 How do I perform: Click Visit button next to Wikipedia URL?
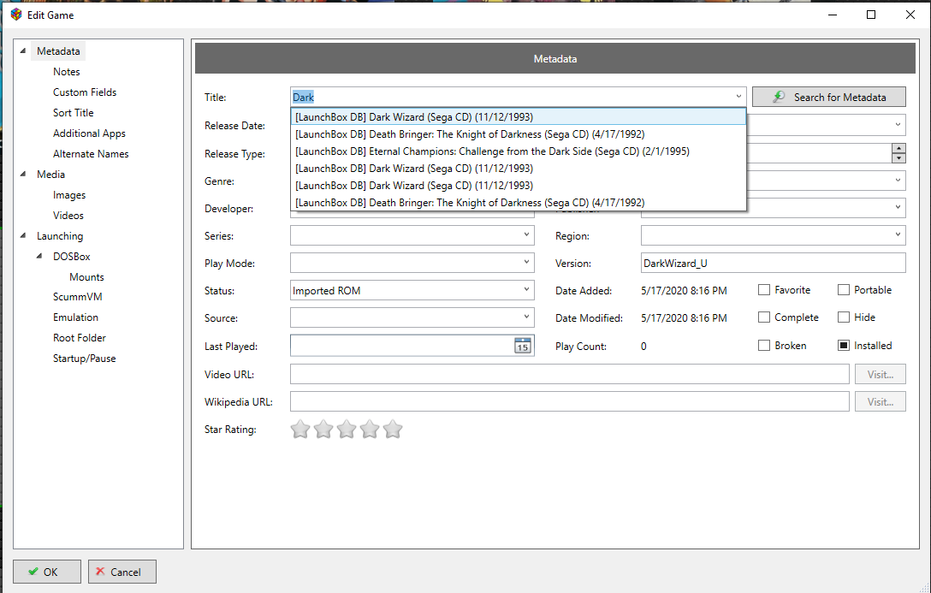tap(880, 402)
